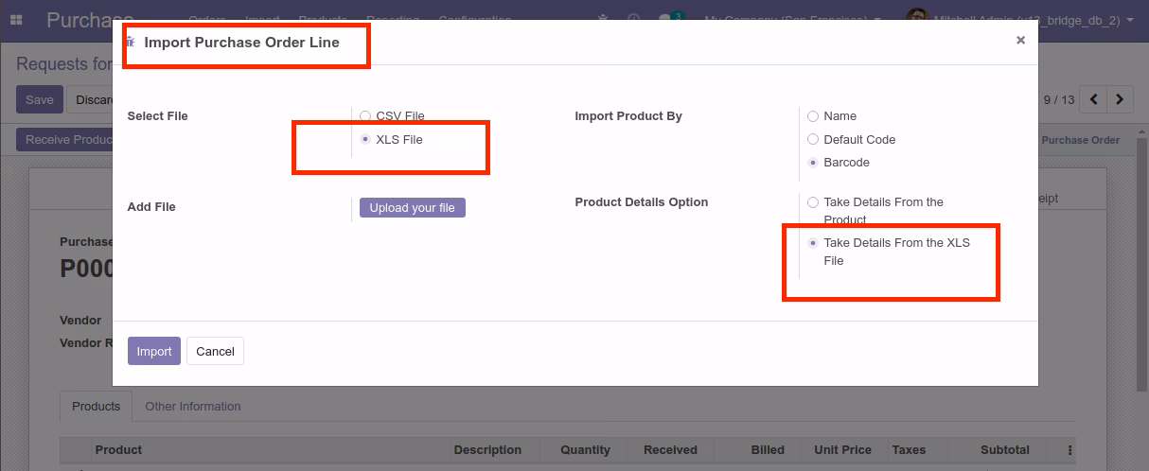
Task: Open the apps grid menu icon
Action: (16, 20)
